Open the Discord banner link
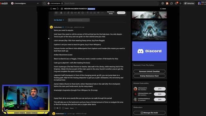Image resolution: width=206 pixels, height=116 pixels. 149,51
